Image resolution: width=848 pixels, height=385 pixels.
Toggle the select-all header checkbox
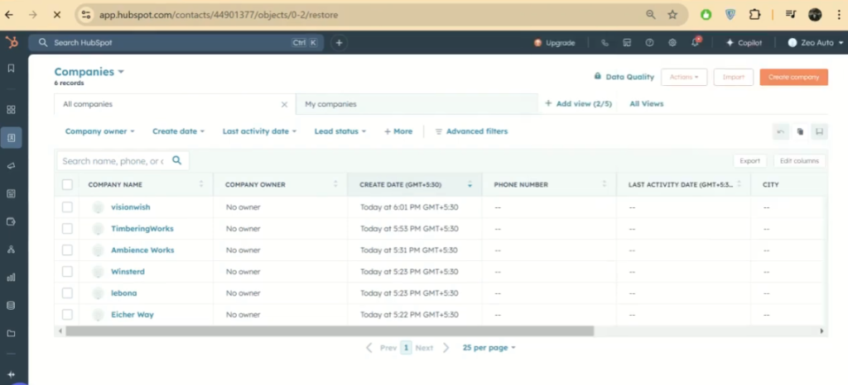coord(67,185)
